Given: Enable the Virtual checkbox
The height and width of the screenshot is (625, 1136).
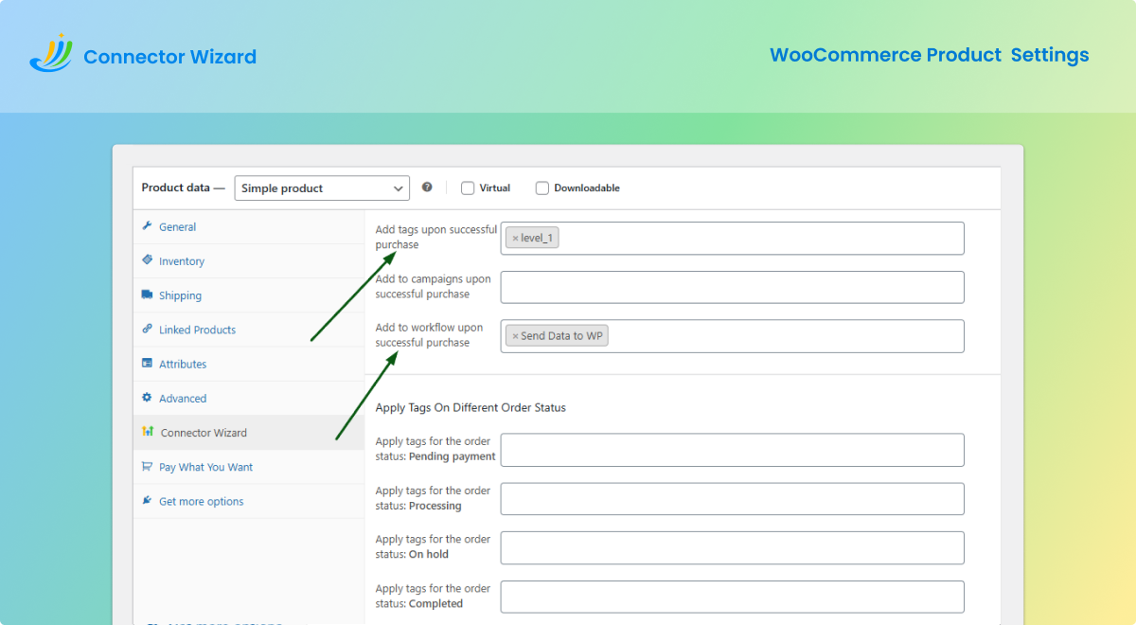Looking at the screenshot, I should click(468, 187).
